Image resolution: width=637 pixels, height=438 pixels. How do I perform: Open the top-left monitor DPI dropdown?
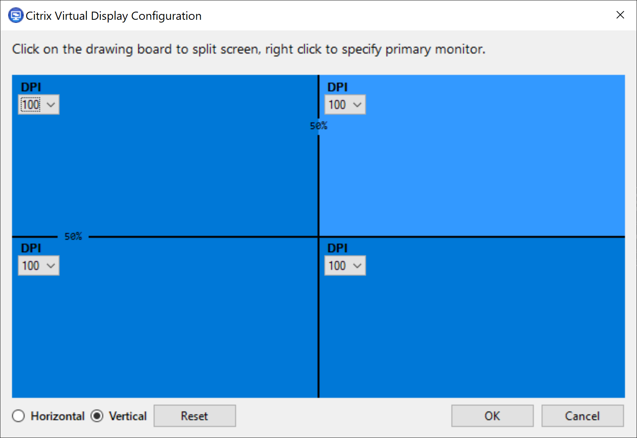pyautogui.click(x=39, y=105)
